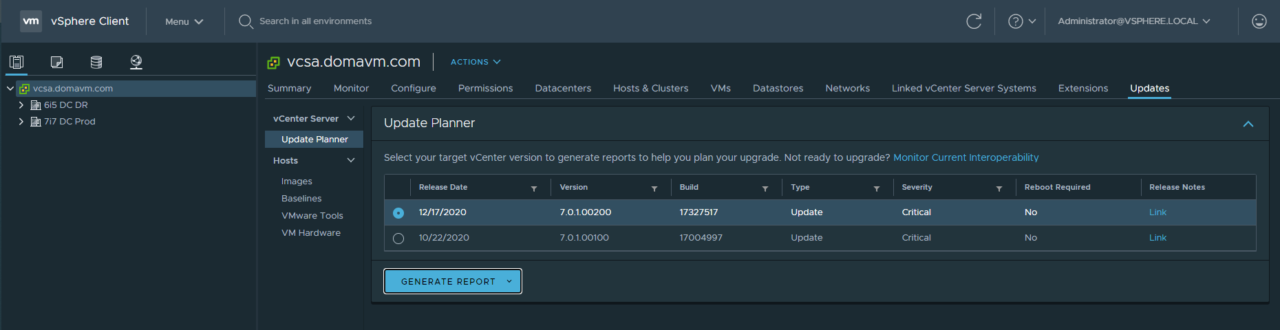Screen dimensions: 1280x330
Task: Open VMware Tools under Hosts
Action: (x=312, y=216)
